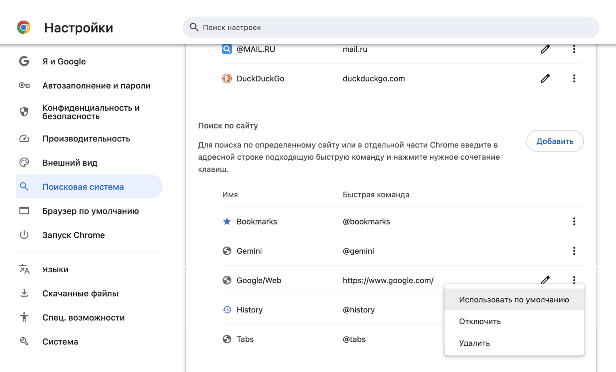The height and width of the screenshot is (372, 616).
Task: Click the @bookmarks shortcut text
Action: click(366, 222)
